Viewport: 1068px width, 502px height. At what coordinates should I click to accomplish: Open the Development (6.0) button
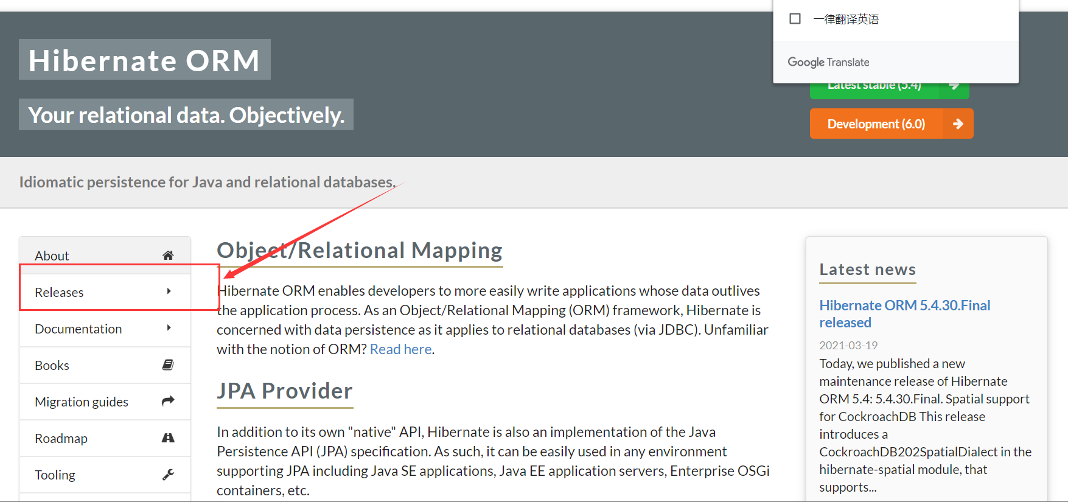[x=892, y=124]
